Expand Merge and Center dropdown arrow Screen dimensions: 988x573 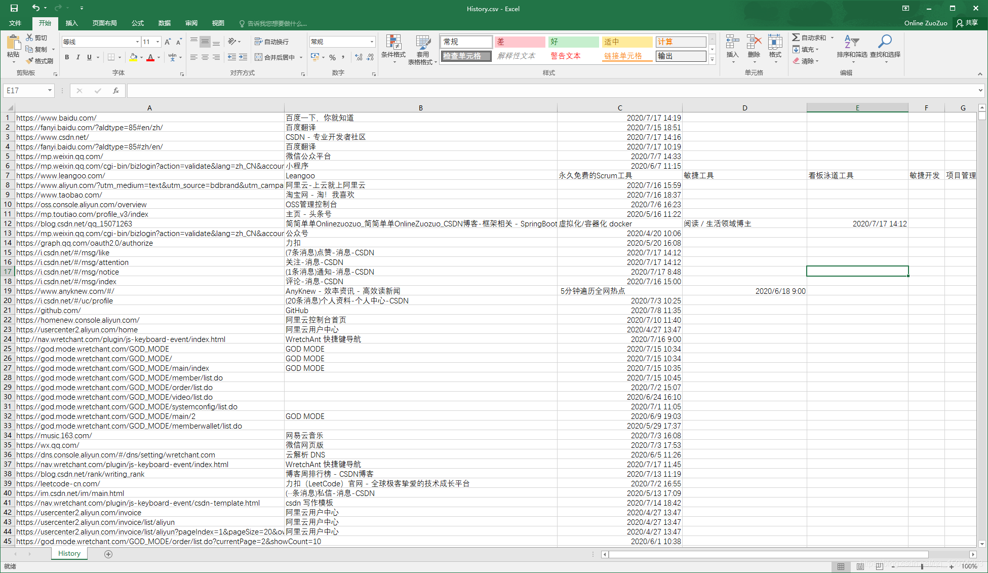point(301,57)
